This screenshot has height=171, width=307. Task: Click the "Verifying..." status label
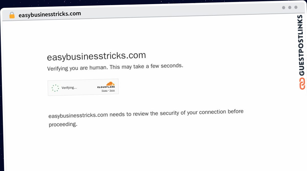click(69, 88)
